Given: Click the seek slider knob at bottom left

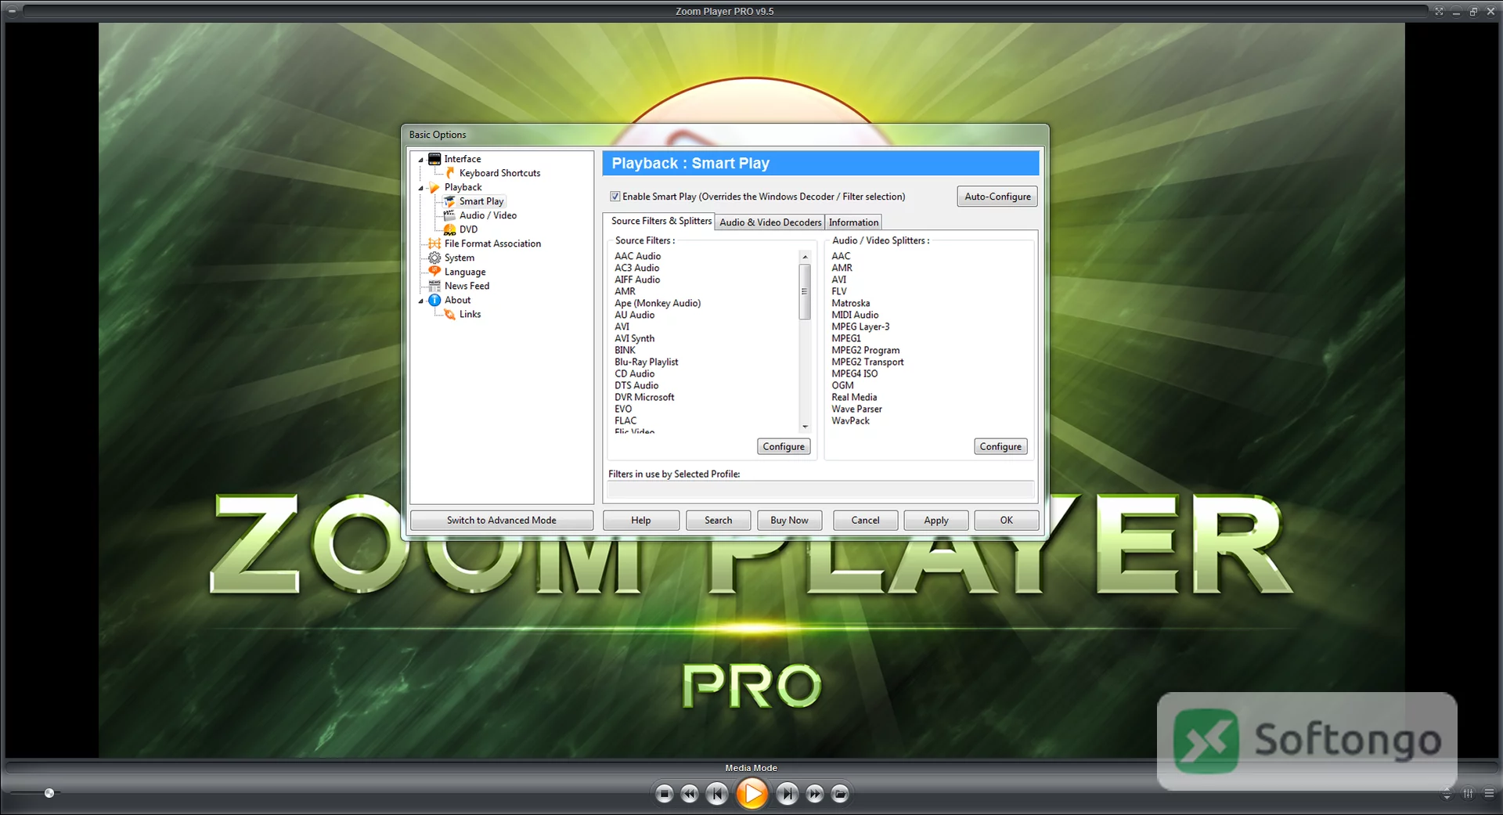Looking at the screenshot, I should click(49, 793).
